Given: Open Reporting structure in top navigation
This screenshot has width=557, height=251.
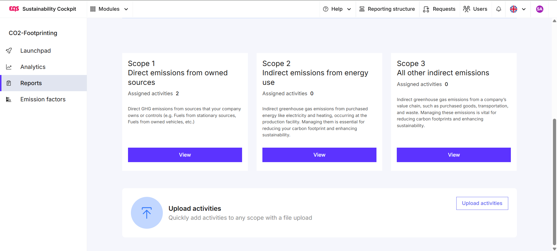Looking at the screenshot, I should tap(387, 9).
